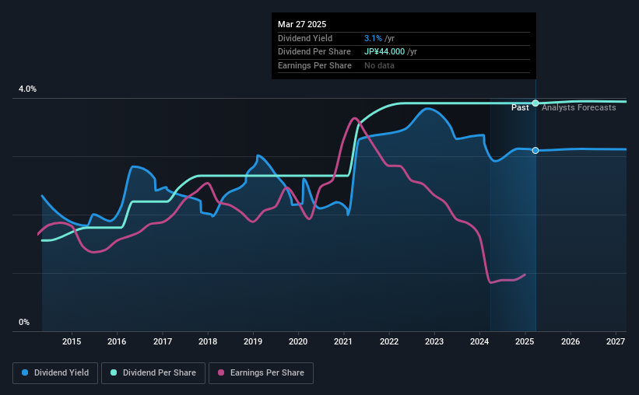639x395 pixels.
Task: Click the 2021 x-axis label
Action: click(343, 341)
